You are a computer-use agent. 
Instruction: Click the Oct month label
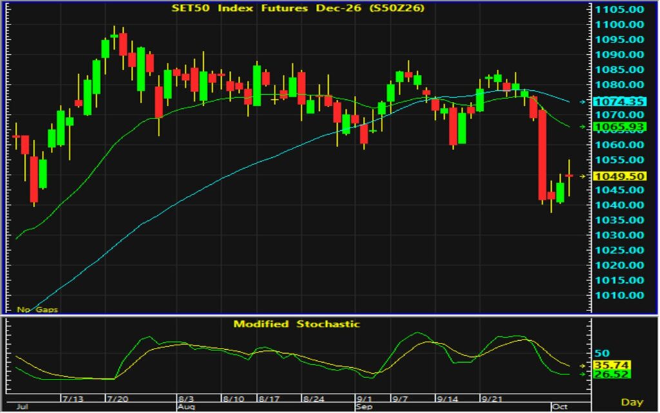560,407
